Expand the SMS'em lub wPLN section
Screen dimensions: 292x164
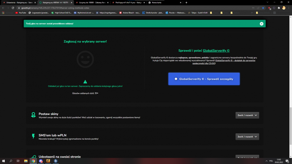click(x=247, y=137)
